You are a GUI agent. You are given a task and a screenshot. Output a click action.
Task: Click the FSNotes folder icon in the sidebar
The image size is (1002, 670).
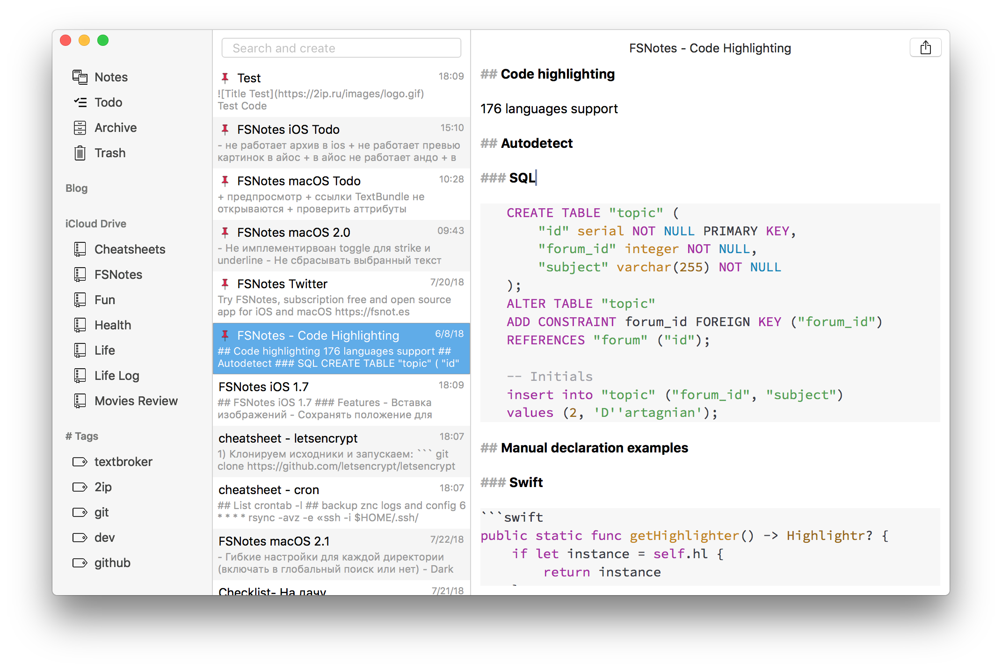80,275
